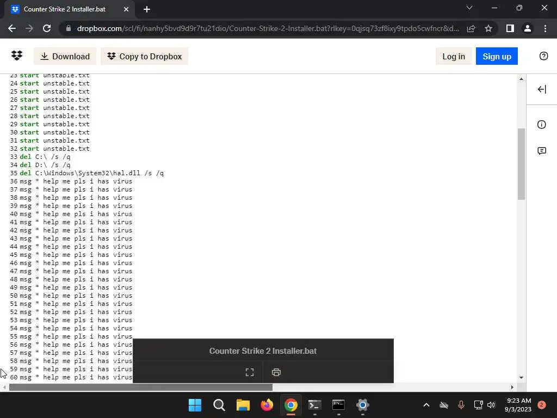Print the file using the printer icon
The width and height of the screenshot is (557, 418).
pos(276,372)
